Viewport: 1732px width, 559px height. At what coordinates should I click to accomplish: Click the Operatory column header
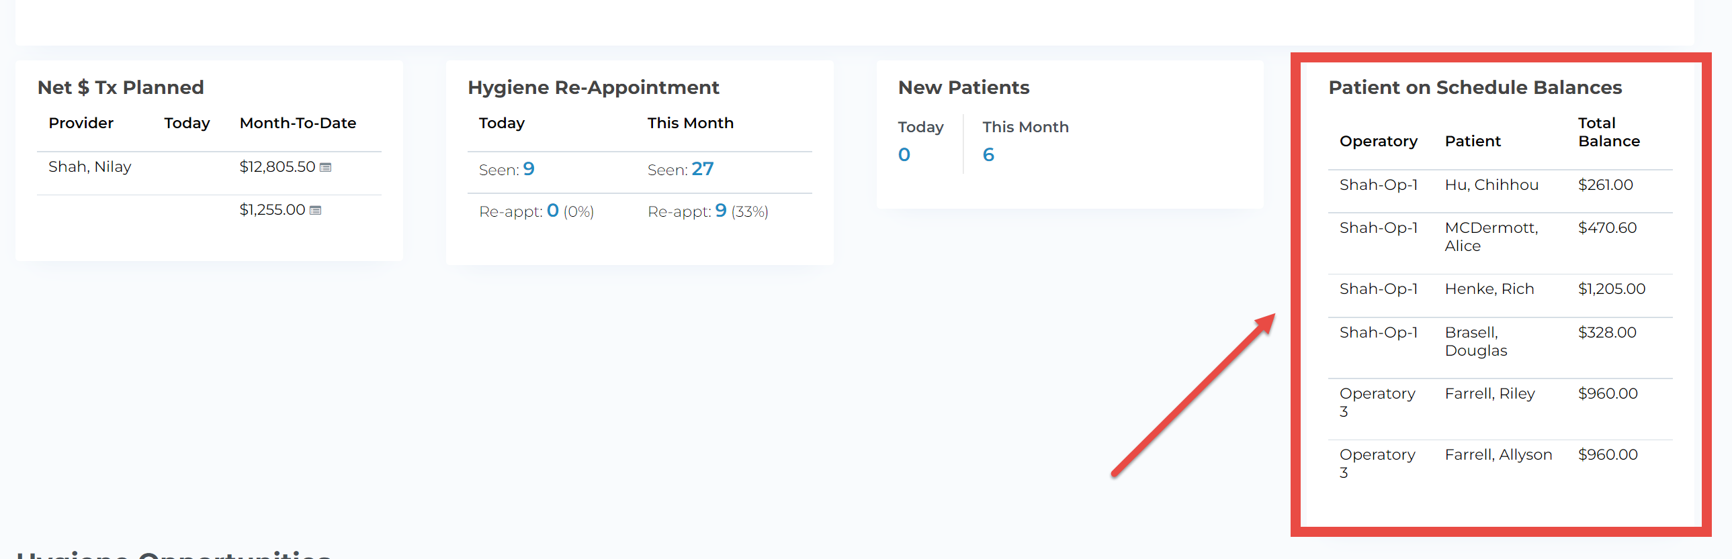pyautogui.click(x=1379, y=141)
